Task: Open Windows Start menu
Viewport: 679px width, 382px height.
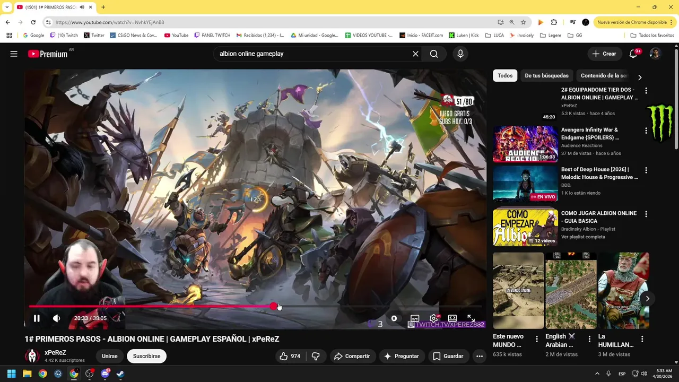Action: pyautogui.click(x=11, y=374)
